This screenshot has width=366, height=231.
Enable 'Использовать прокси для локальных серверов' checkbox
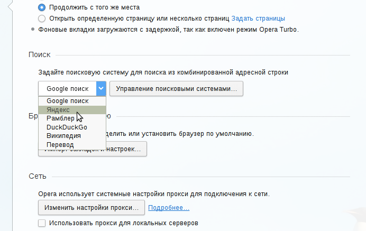pos(42,223)
